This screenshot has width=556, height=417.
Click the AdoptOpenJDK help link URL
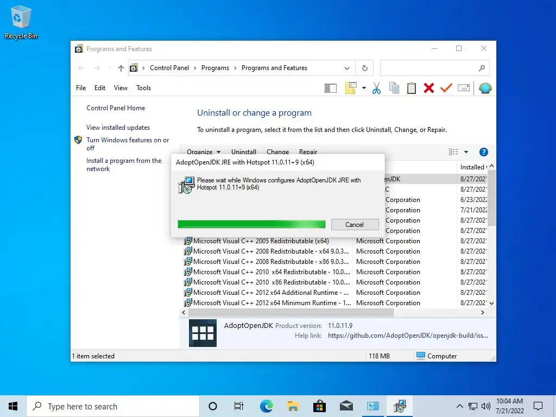tap(408, 336)
